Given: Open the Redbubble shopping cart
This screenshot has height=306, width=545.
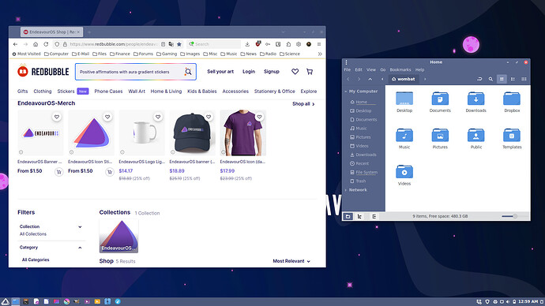Looking at the screenshot, I should [310, 72].
